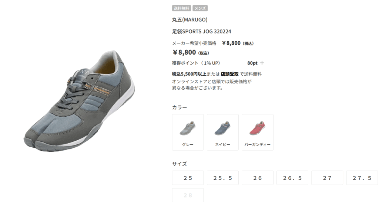379x206 pixels.
Task: Click the greyed-out size 28 option
Action: [x=188, y=195]
